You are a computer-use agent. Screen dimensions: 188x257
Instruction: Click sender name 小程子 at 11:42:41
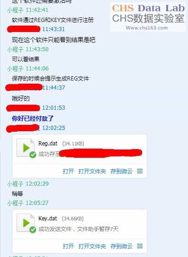click(x=15, y=10)
